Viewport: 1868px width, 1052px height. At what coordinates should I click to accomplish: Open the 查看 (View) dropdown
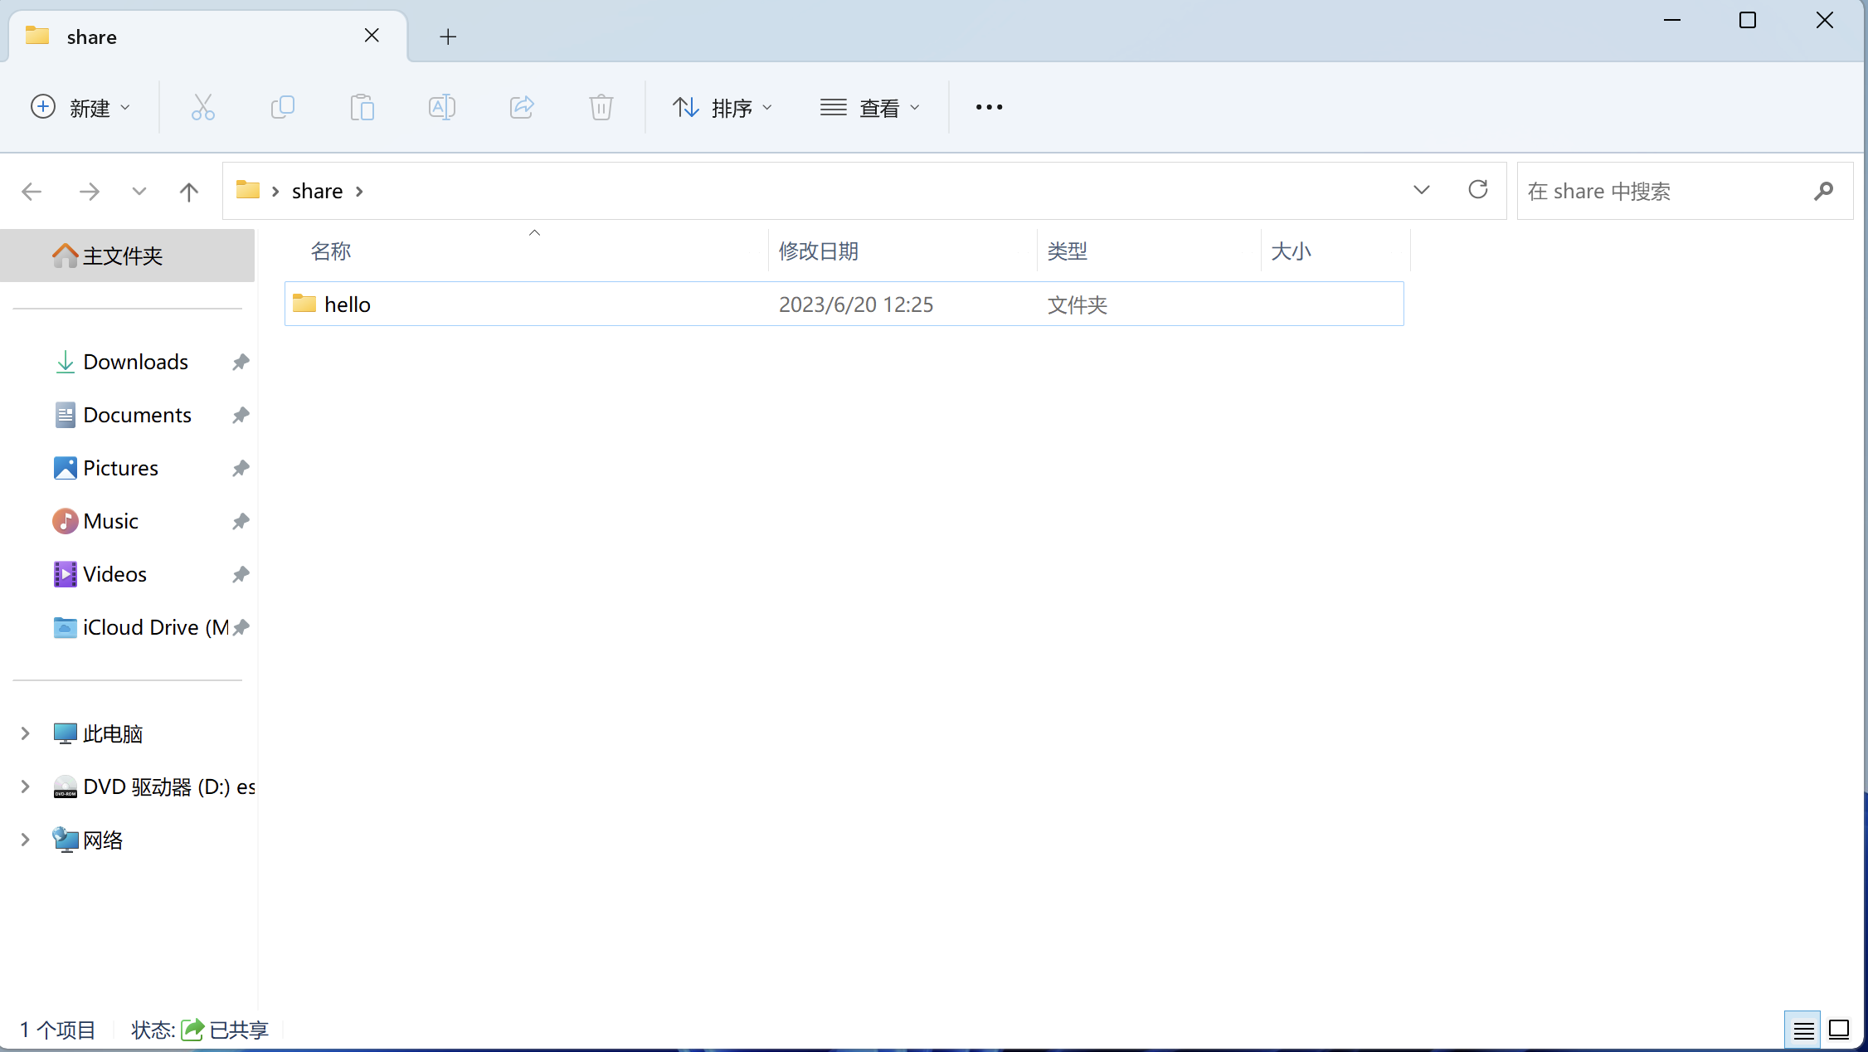(x=870, y=108)
